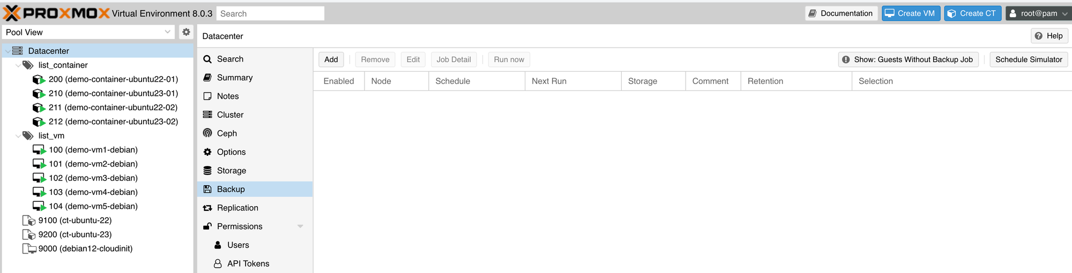Click the Proxmox logo icon
The height and width of the screenshot is (273, 1072).
coord(12,13)
